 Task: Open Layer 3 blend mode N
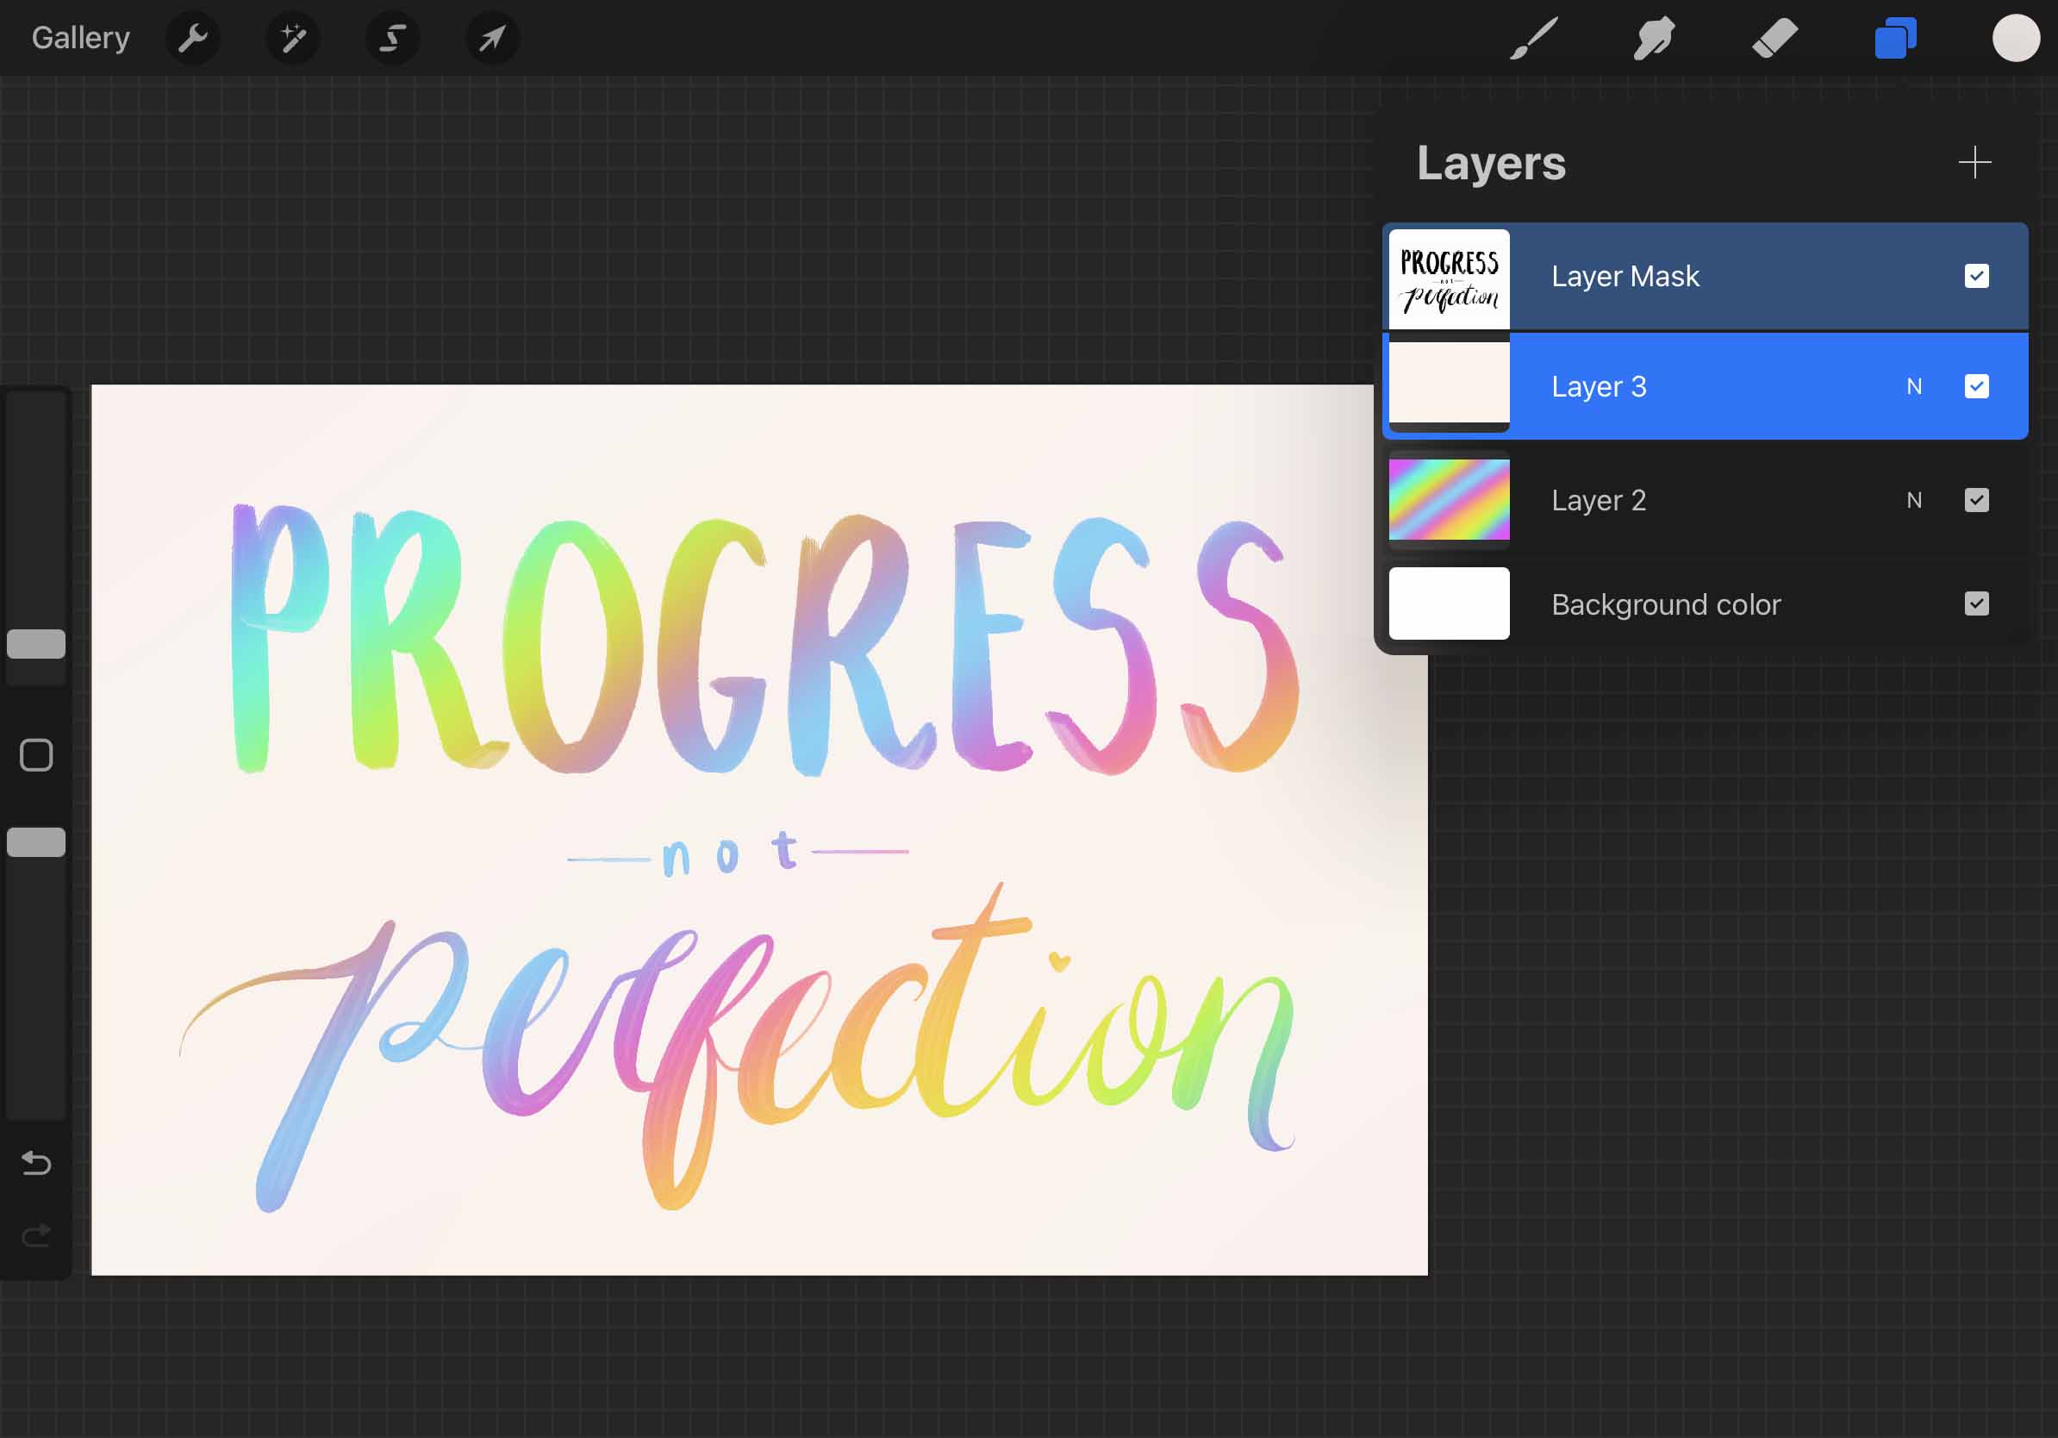[x=1914, y=386]
